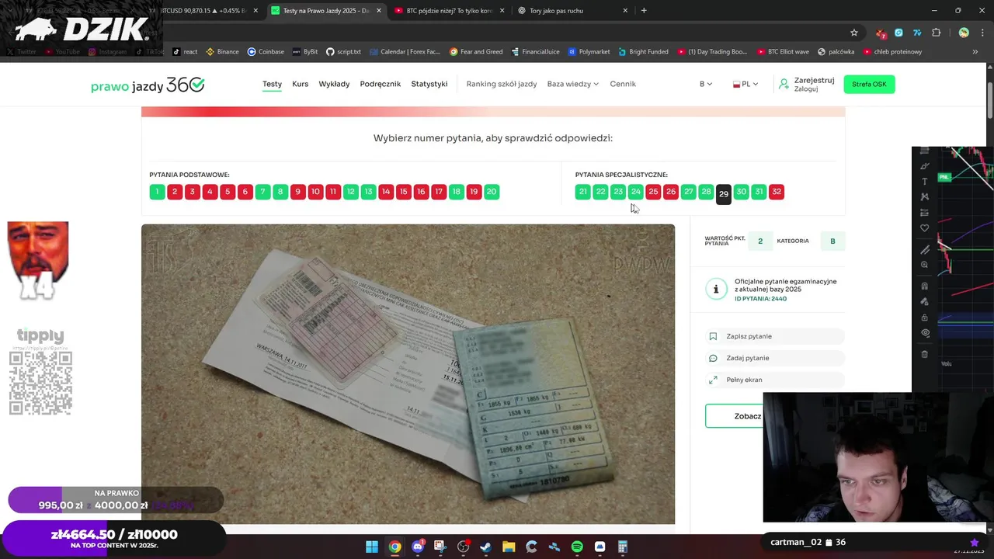Open Statystyki in the navigation
Viewport: 994px width, 559px height.
pyautogui.click(x=429, y=84)
